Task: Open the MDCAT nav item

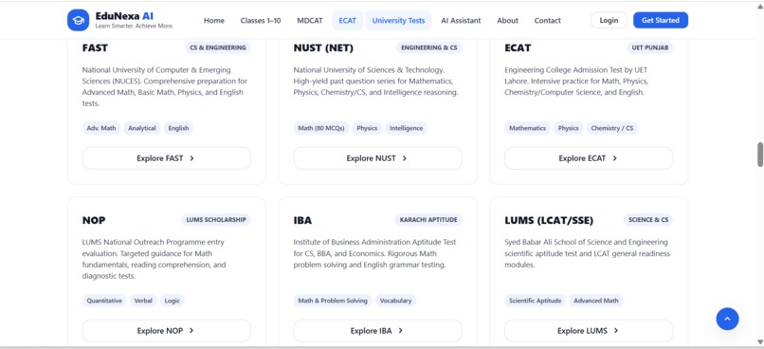Action: pos(310,21)
